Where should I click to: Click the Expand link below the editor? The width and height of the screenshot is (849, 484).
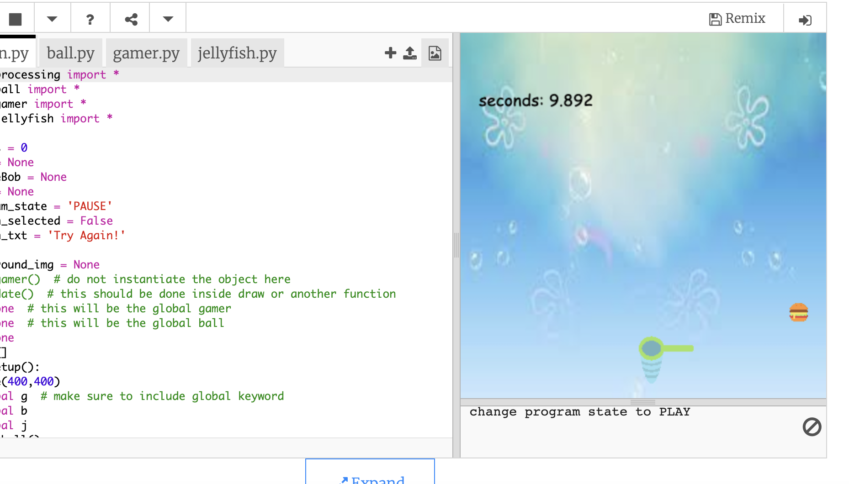pos(370,478)
